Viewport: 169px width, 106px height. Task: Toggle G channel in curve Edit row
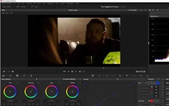pos(154,83)
